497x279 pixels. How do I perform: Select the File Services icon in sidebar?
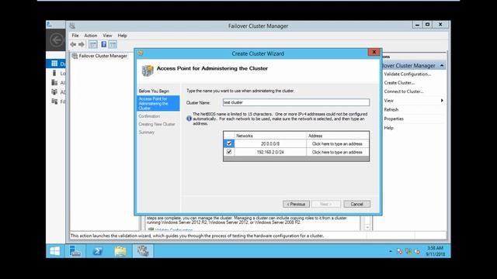pyautogui.click(x=54, y=102)
